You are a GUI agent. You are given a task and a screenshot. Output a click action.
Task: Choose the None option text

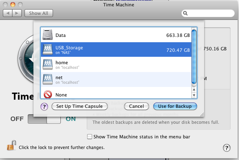pos(61,95)
